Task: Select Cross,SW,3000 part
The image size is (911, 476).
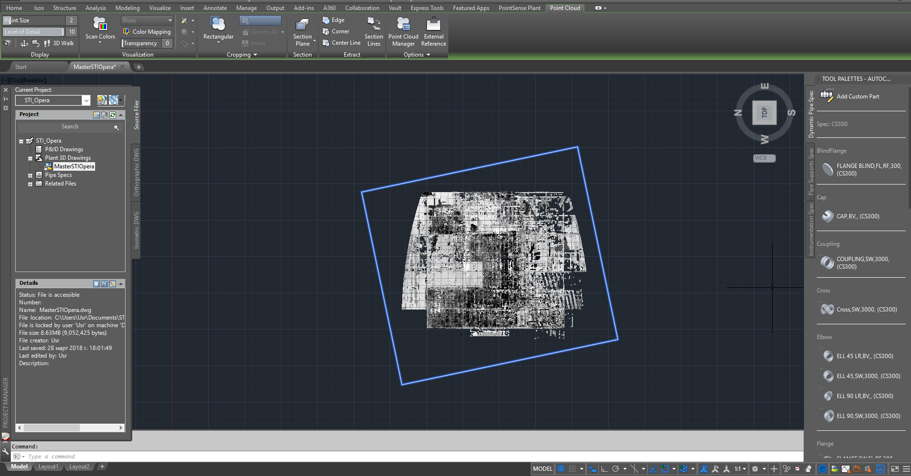Action: [859, 310]
